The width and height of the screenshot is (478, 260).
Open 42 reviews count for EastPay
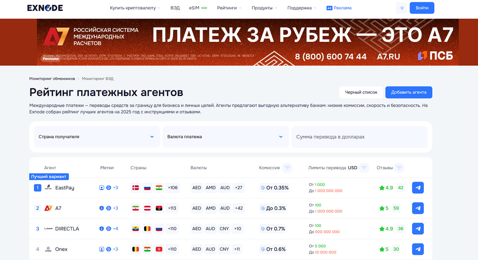[401, 188]
